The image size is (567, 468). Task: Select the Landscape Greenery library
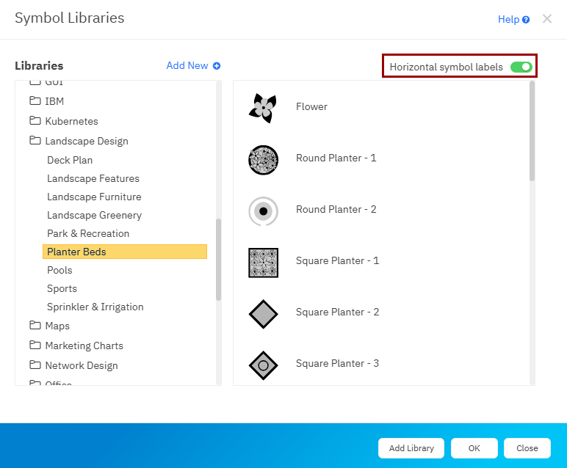[x=94, y=215]
